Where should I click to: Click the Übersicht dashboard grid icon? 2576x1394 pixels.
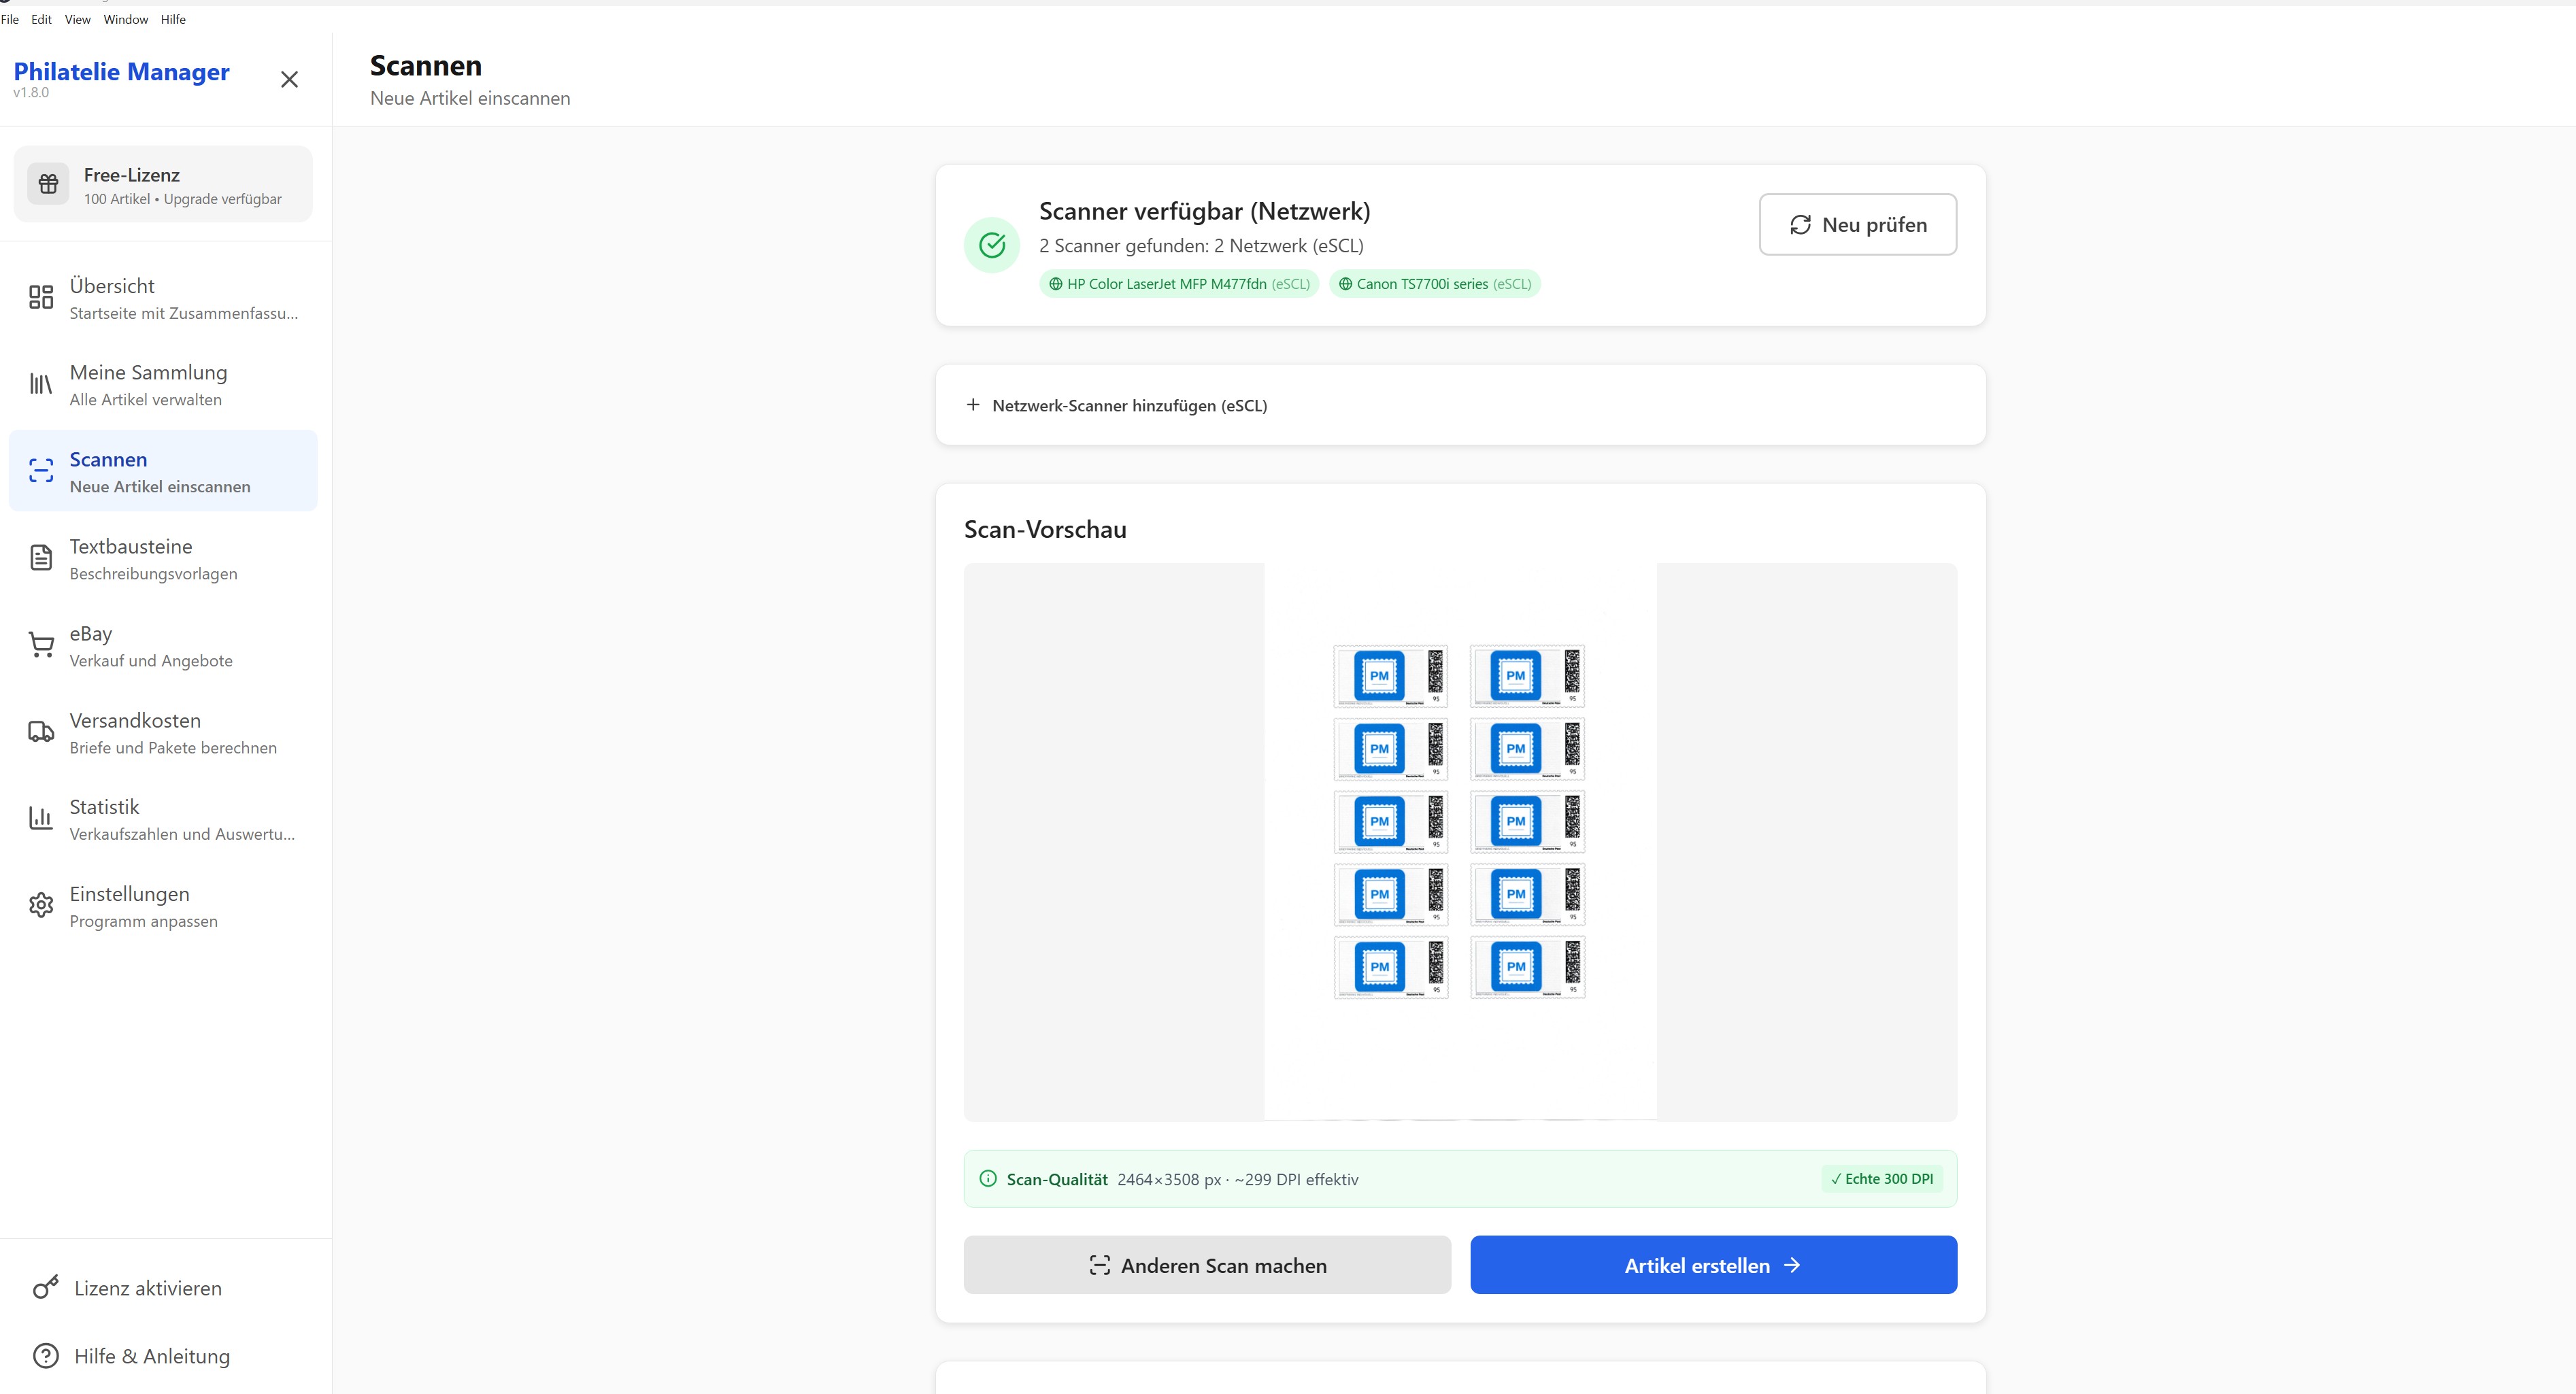pos(41,297)
